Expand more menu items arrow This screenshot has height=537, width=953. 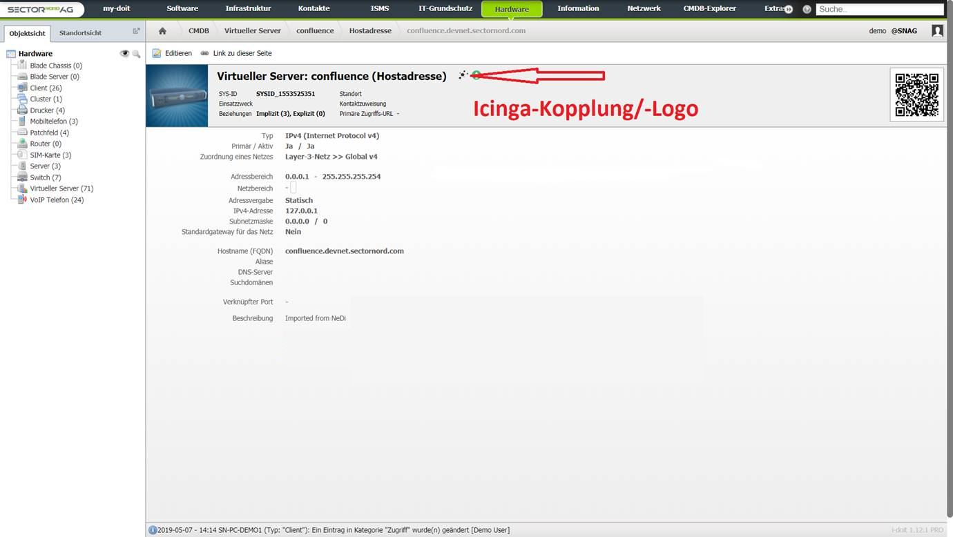click(788, 9)
